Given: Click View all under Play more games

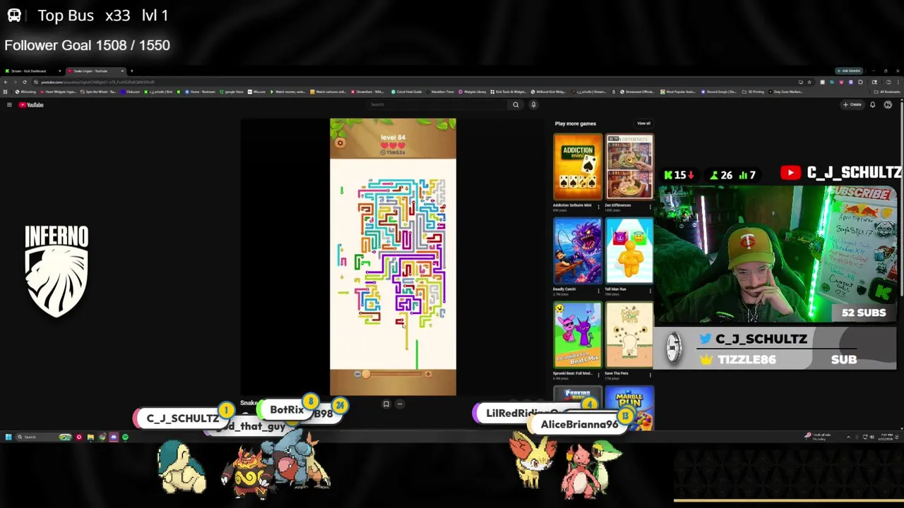Looking at the screenshot, I should point(643,123).
